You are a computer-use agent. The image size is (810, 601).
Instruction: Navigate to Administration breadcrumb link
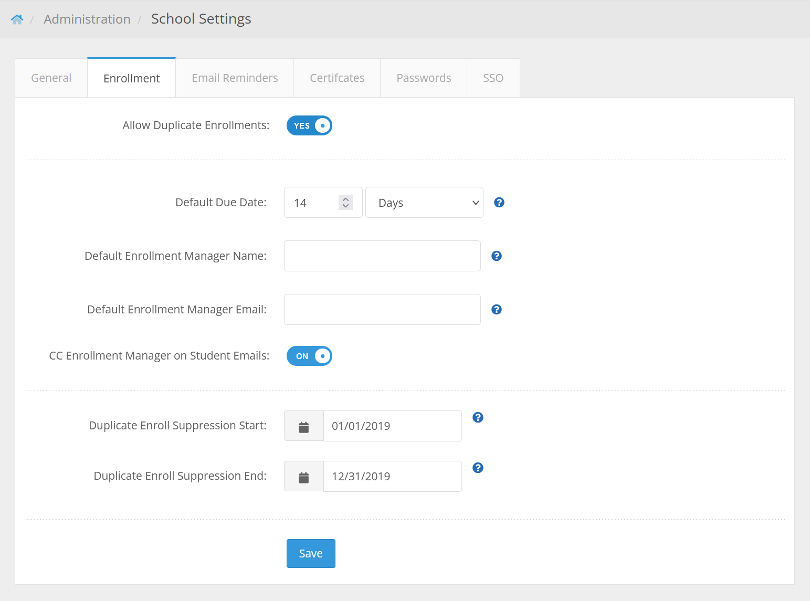click(87, 19)
